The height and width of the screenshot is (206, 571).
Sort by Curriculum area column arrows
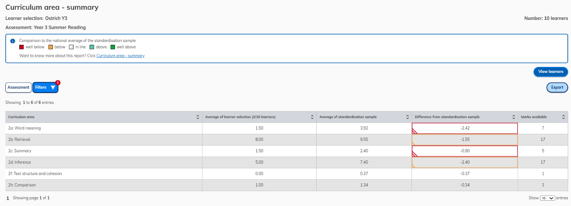[198, 117]
